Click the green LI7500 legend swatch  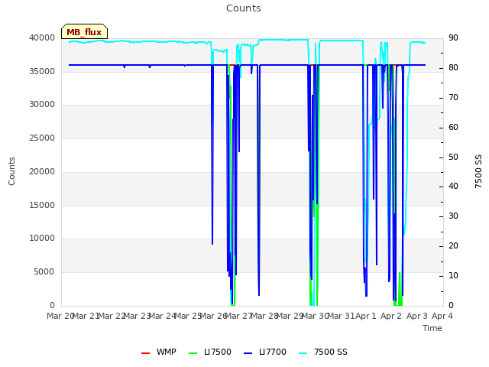click(x=193, y=353)
